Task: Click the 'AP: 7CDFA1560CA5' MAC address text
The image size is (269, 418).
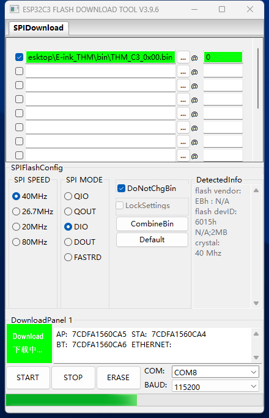Action: tap(91, 334)
